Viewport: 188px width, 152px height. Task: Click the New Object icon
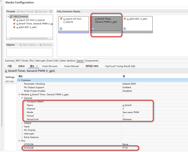tap(21, 45)
